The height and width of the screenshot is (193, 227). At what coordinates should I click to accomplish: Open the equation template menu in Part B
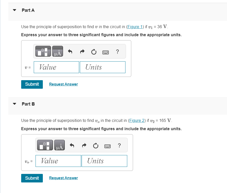[44, 145]
